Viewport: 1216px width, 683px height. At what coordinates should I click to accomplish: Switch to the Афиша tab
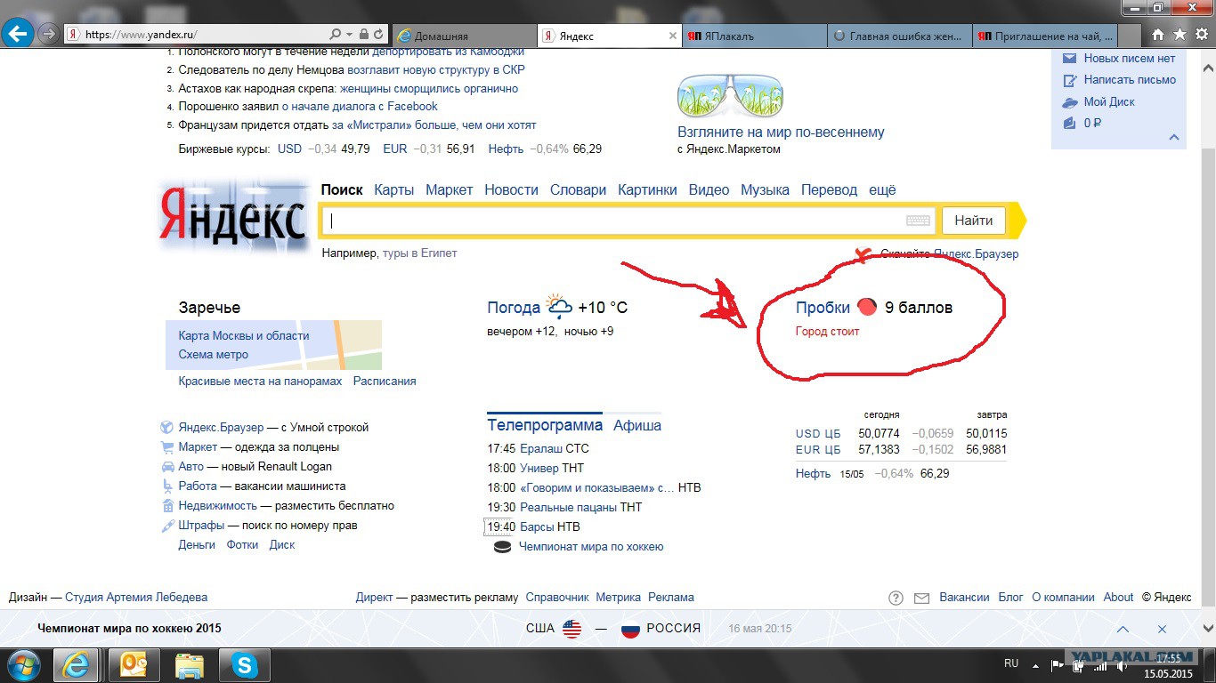pos(637,425)
